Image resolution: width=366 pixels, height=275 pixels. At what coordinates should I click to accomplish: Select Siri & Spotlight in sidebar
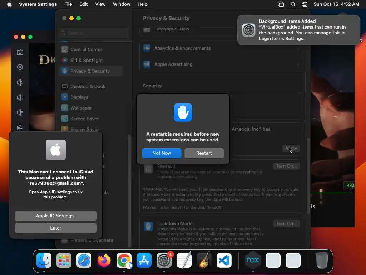tap(91, 60)
